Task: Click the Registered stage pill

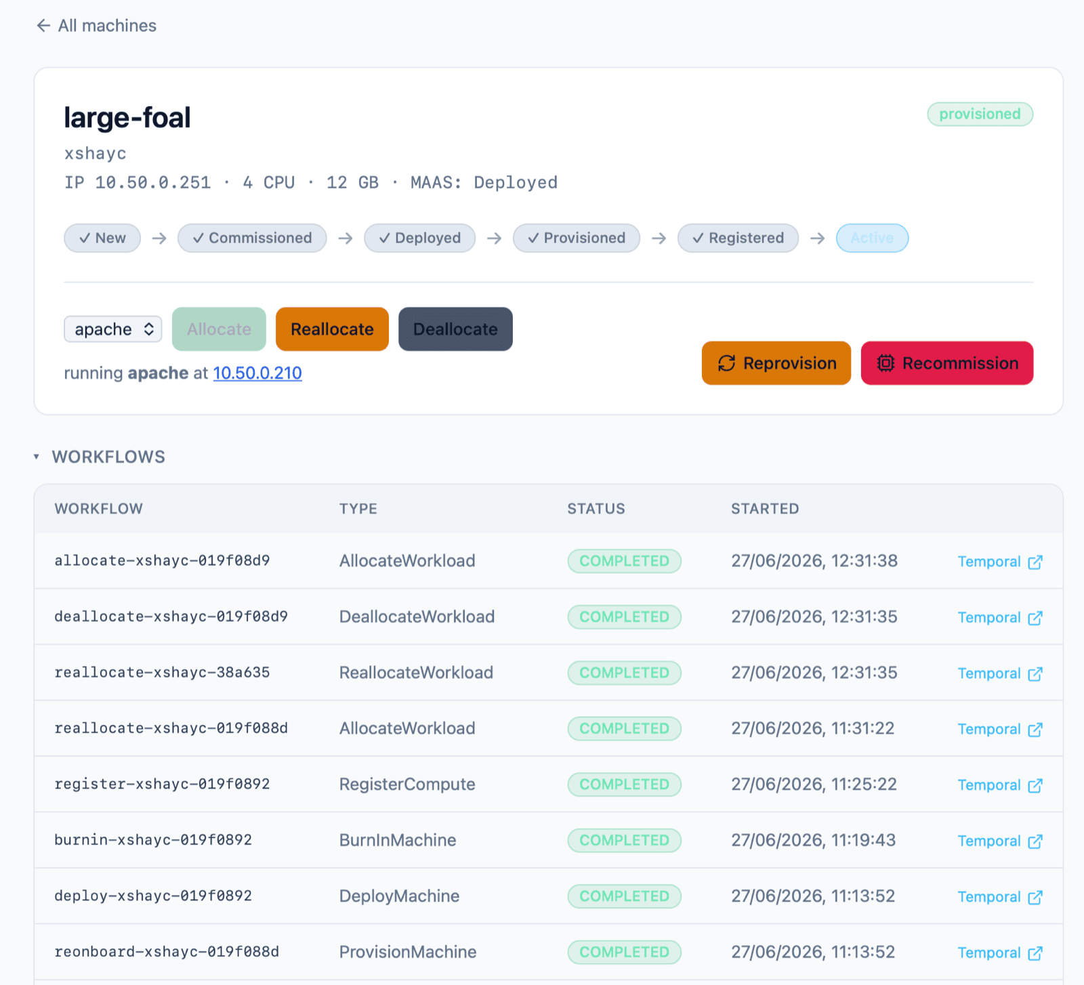Action: (x=738, y=238)
